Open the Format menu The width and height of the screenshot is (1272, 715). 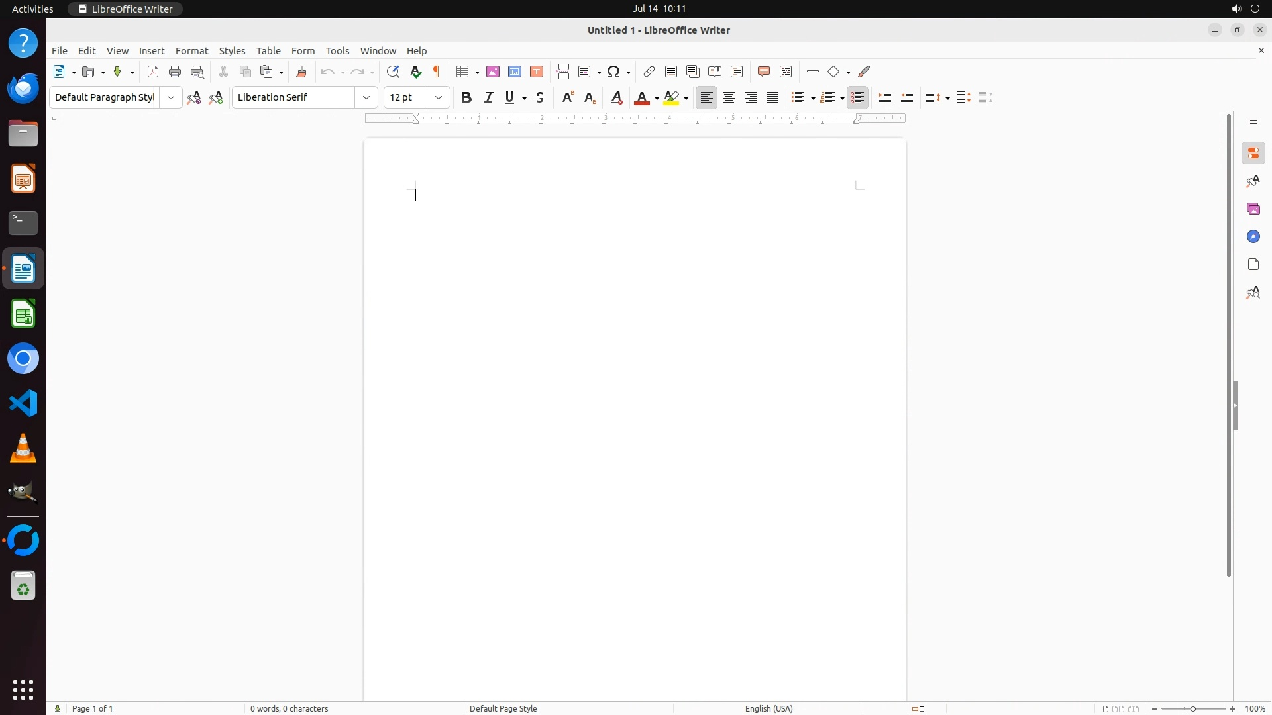click(x=191, y=51)
